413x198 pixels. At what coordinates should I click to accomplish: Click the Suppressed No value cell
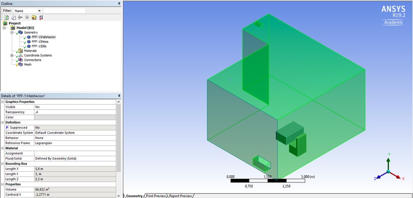click(x=75, y=127)
